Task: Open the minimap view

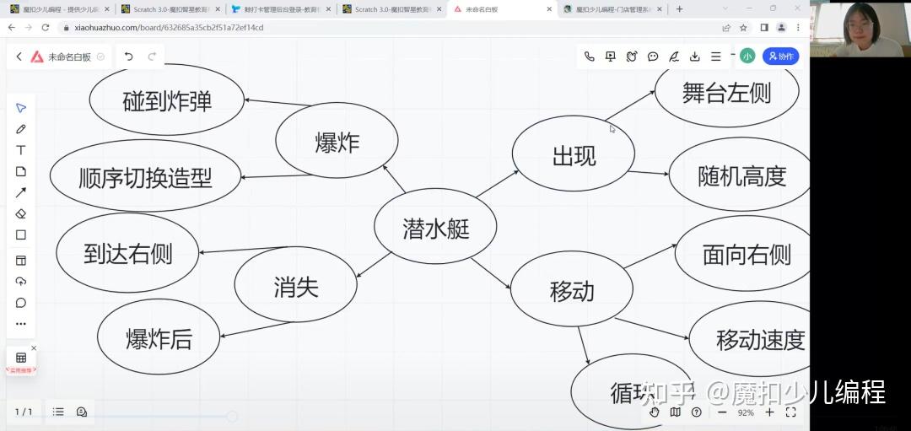Action: coord(675,412)
